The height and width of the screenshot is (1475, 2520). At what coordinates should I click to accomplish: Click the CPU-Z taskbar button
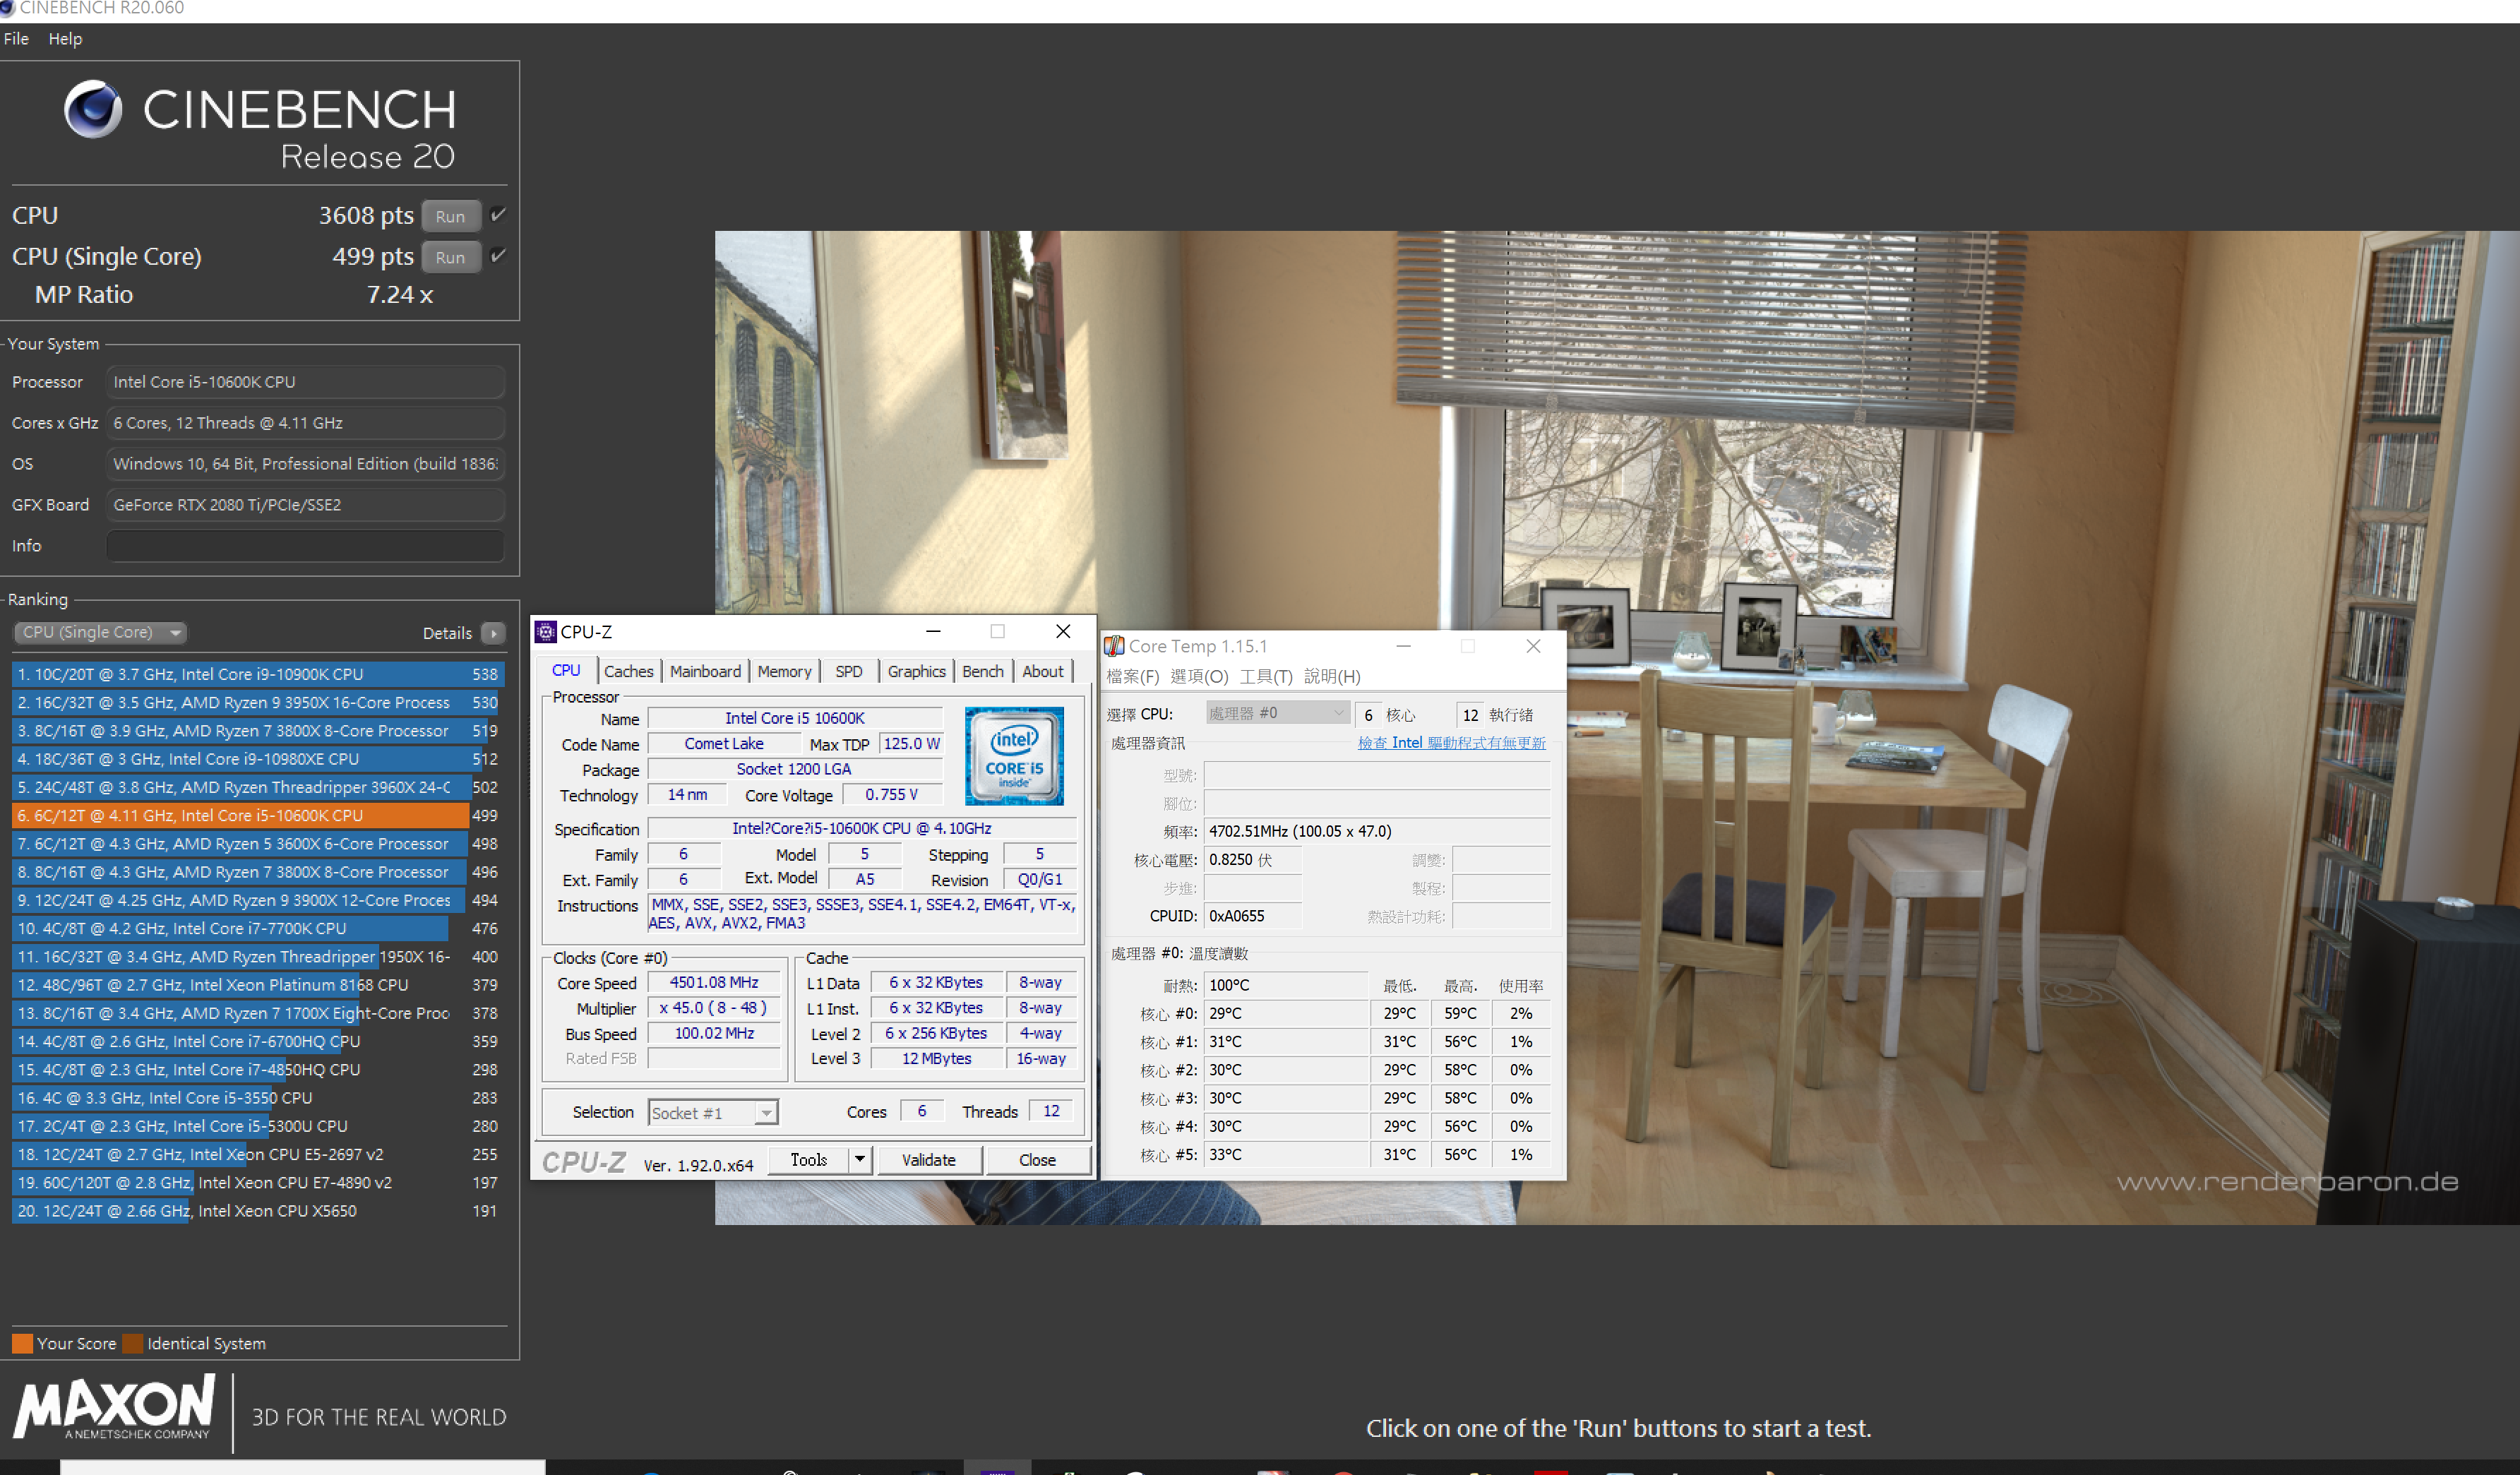pyautogui.click(x=997, y=1468)
